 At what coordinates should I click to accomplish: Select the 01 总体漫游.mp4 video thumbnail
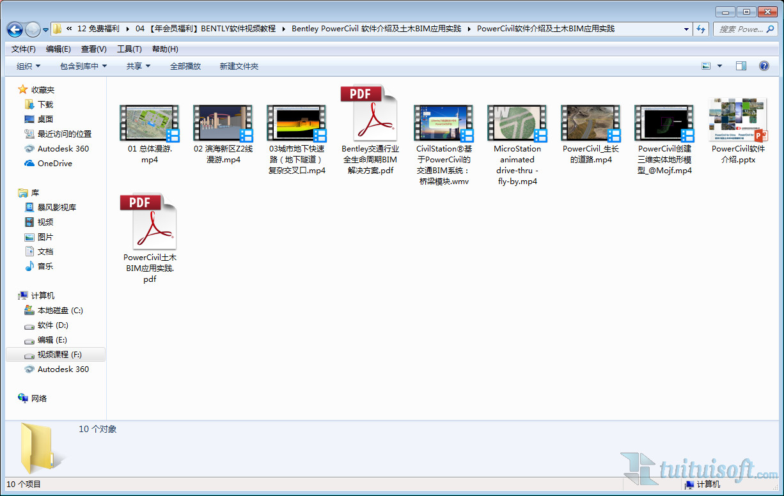tap(150, 123)
